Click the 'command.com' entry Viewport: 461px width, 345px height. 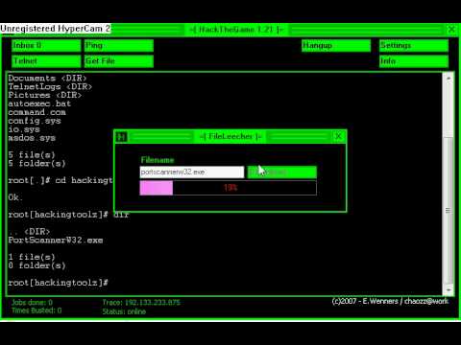click(37, 112)
